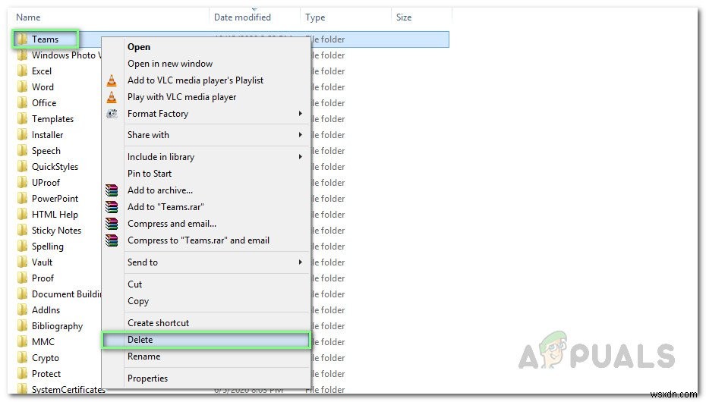Viewport: 706px width, 402px height.
Task: Select Pin to Start
Action: click(150, 174)
